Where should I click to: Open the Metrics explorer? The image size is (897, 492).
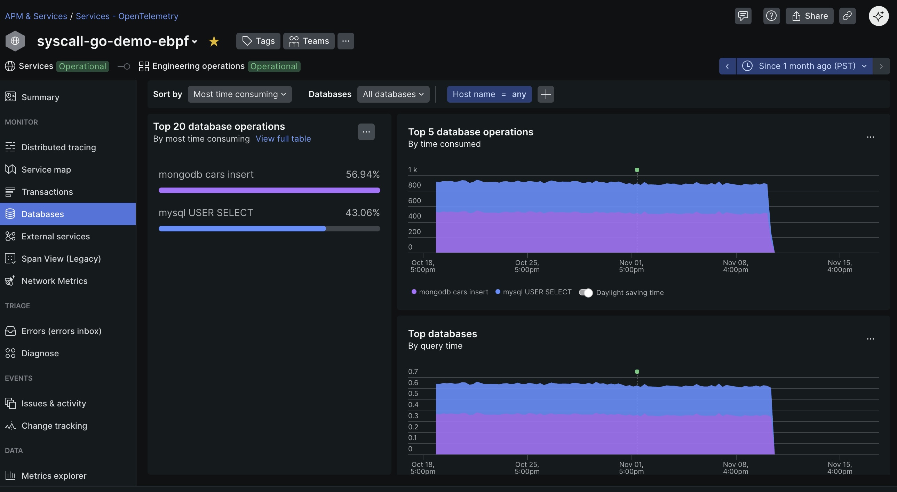click(54, 476)
